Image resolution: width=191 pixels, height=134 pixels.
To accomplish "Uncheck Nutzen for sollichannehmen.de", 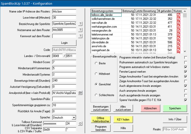I will coord(178,19).
